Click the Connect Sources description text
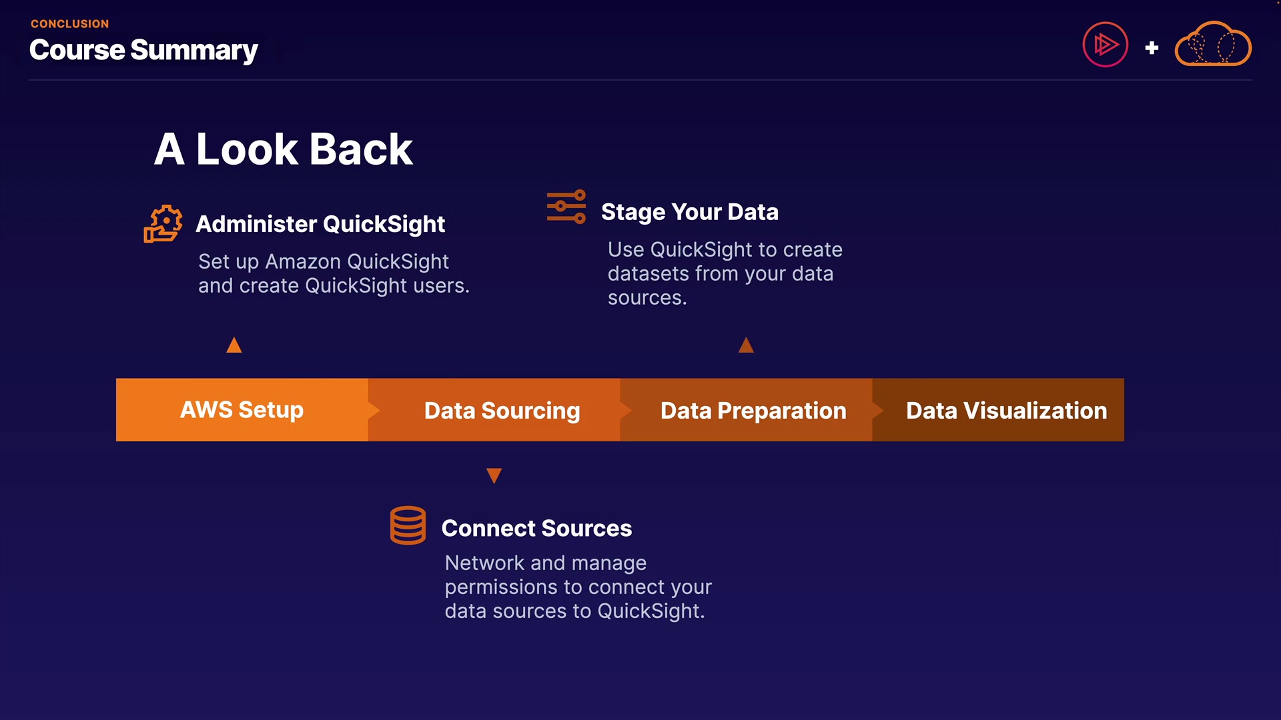This screenshot has width=1281, height=720. pyautogui.click(x=578, y=587)
